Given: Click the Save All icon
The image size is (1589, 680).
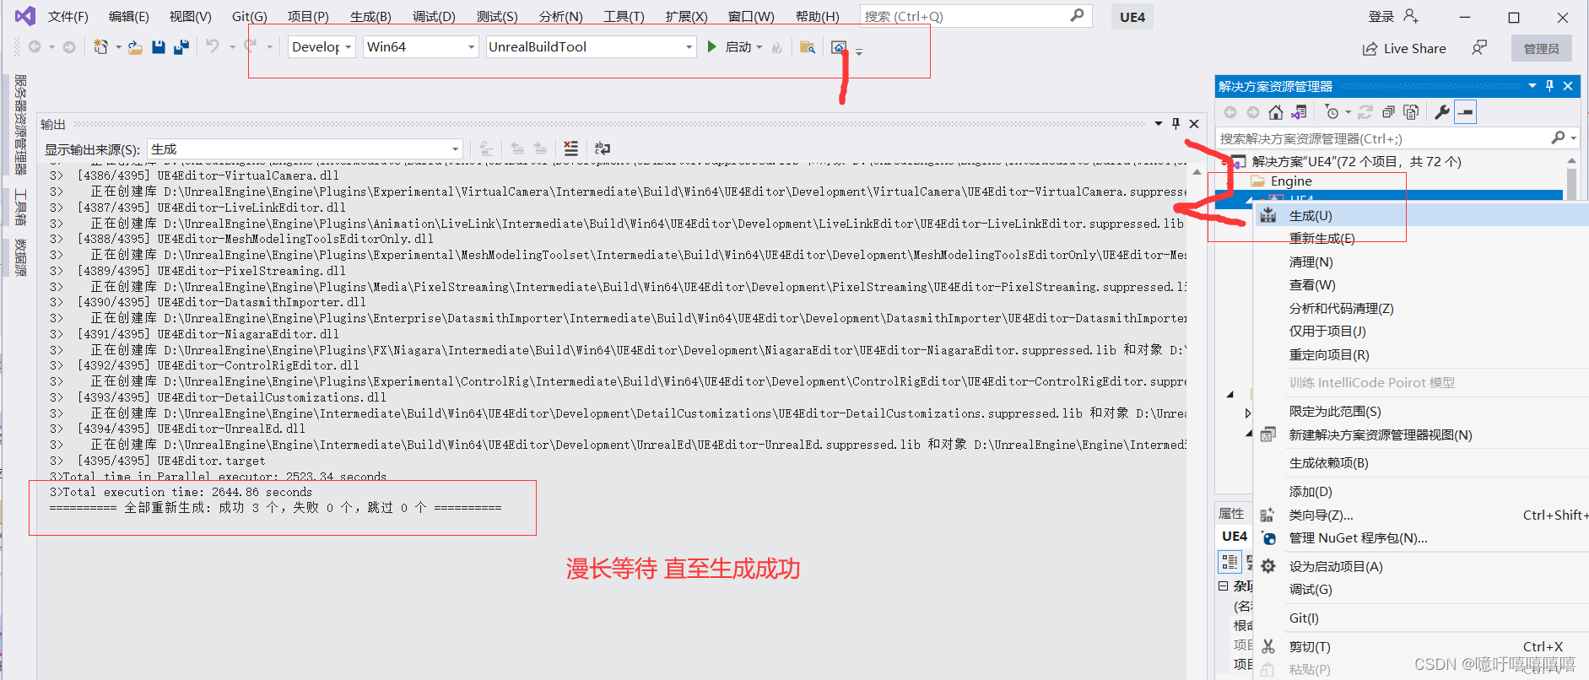Looking at the screenshot, I should pos(181,47).
